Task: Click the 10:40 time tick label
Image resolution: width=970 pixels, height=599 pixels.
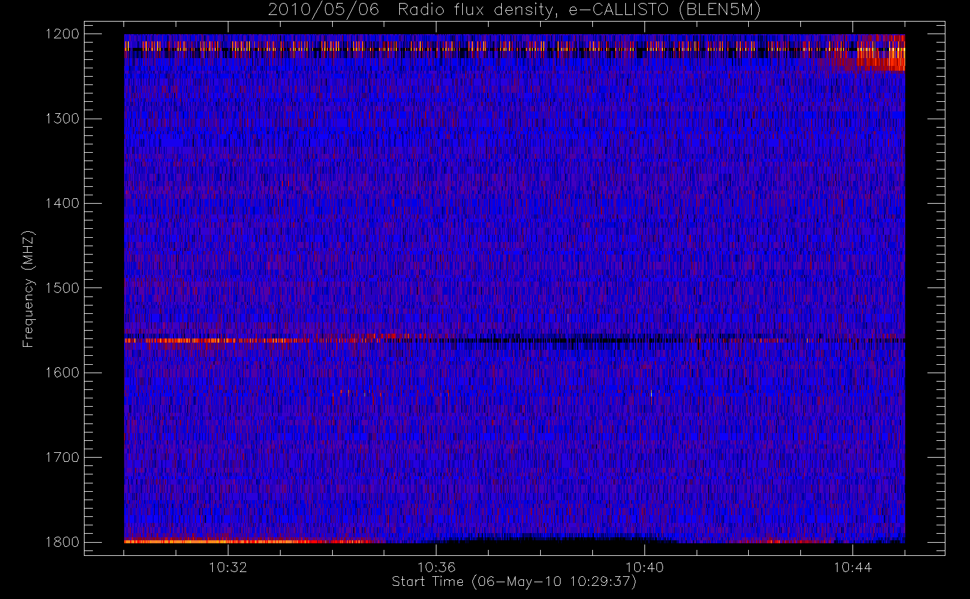Action: pos(644,567)
